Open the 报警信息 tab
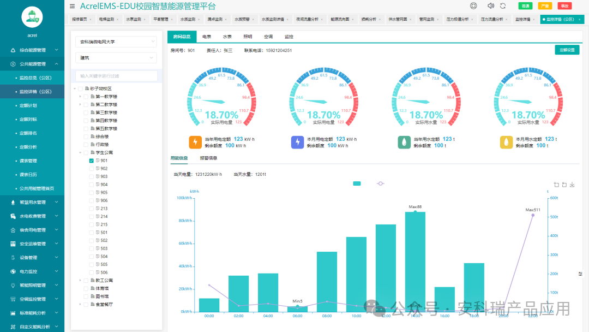Screen dimensions: 589x332 tap(208, 158)
